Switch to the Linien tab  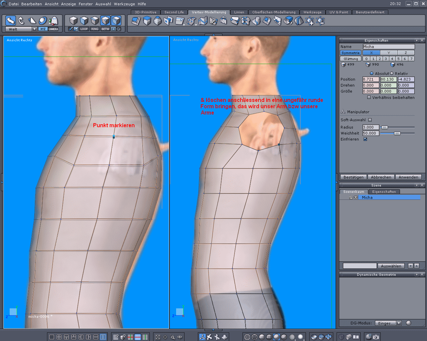click(239, 12)
